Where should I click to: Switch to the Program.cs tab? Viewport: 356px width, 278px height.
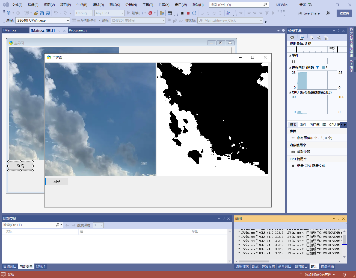(78, 30)
